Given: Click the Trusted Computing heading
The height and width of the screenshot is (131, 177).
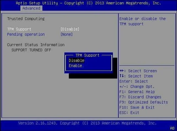Looking at the screenshot, I should point(26,19).
